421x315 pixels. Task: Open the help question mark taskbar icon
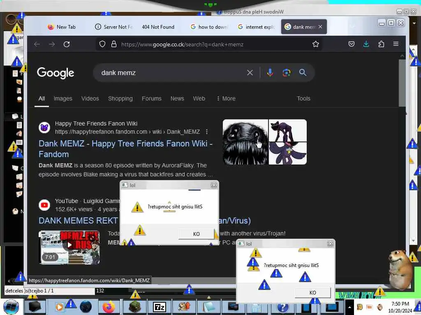pos(282,308)
